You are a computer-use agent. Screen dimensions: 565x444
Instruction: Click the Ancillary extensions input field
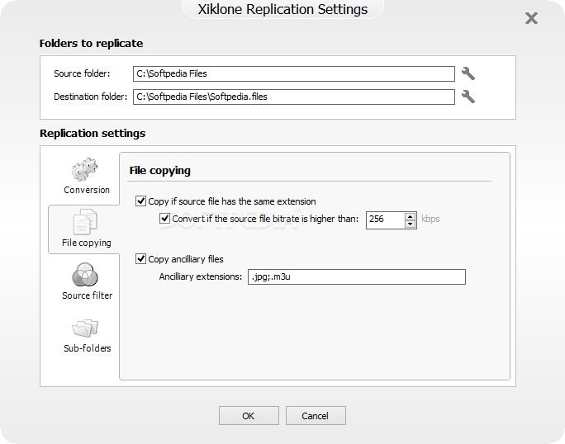tap(357, 277)
